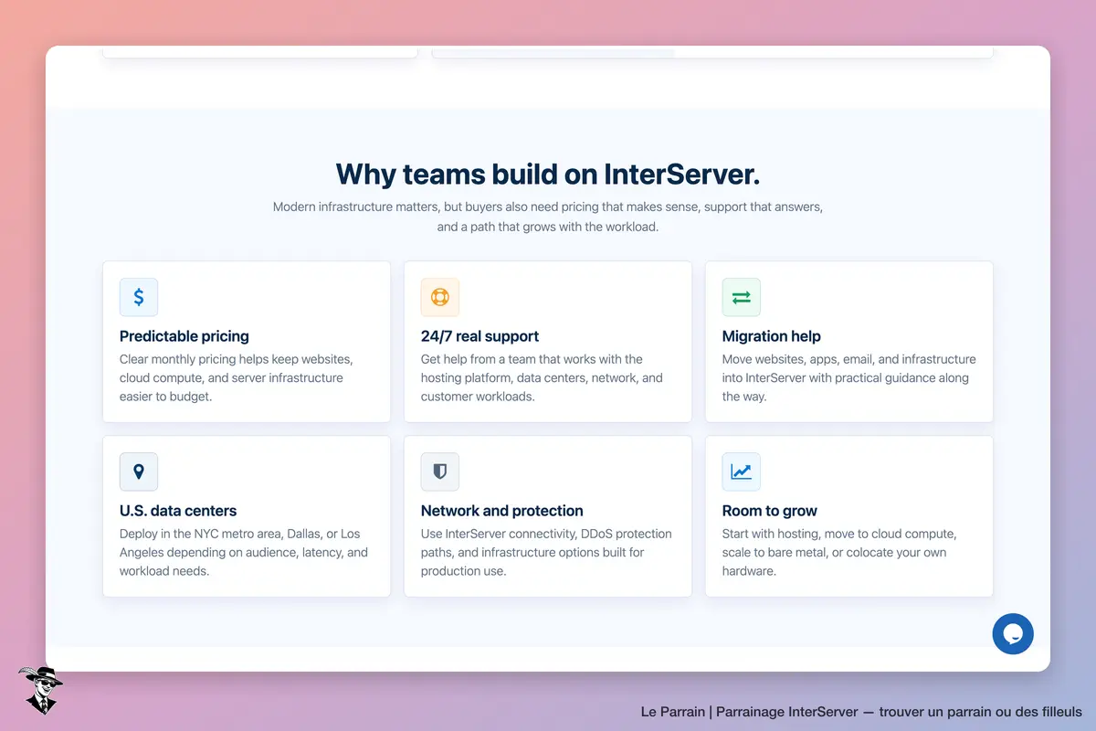Select the "Migration help" card title
This screenshot has width=1096, height=731.
[772, 336]
